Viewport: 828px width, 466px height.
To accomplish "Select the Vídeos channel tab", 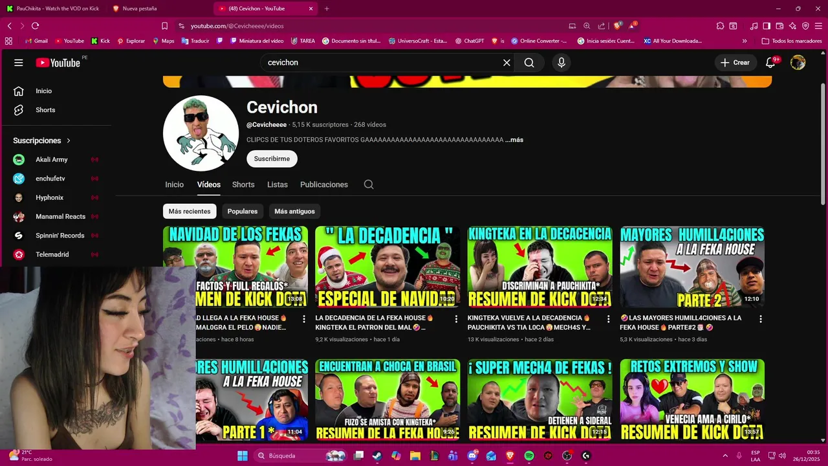I will pyautogui.click(x=209, y=184).
